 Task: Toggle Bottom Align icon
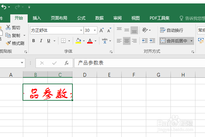134,30
